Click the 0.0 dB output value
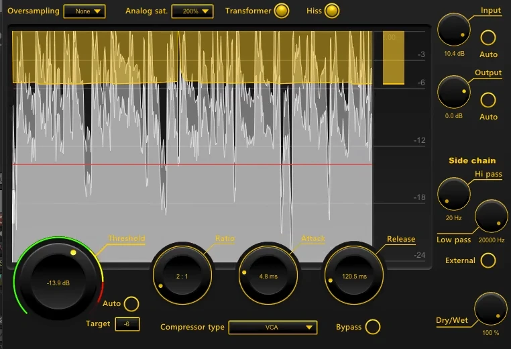This screenshot has width=511, height=349. click(453, 116)
